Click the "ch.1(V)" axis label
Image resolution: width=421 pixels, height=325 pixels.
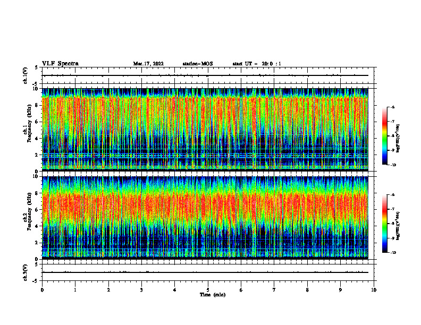click(x=26, y=75)
